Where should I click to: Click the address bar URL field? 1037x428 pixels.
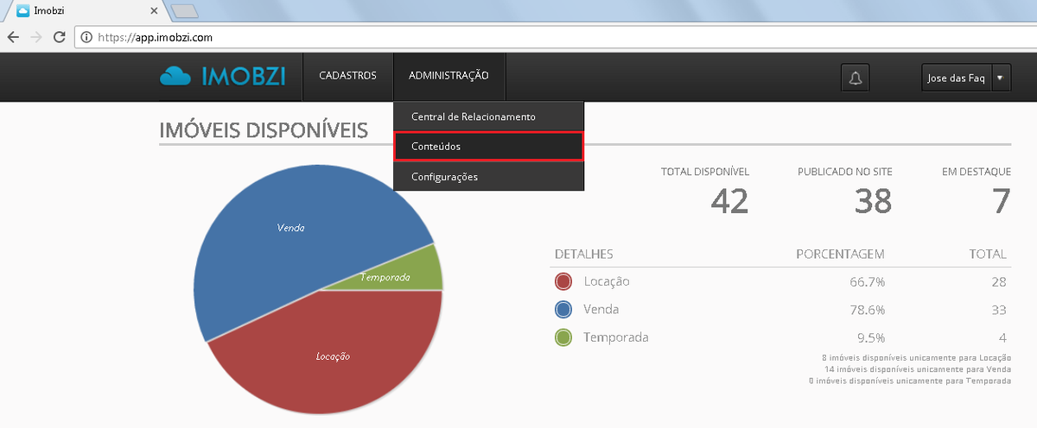(x=553, y=37)
